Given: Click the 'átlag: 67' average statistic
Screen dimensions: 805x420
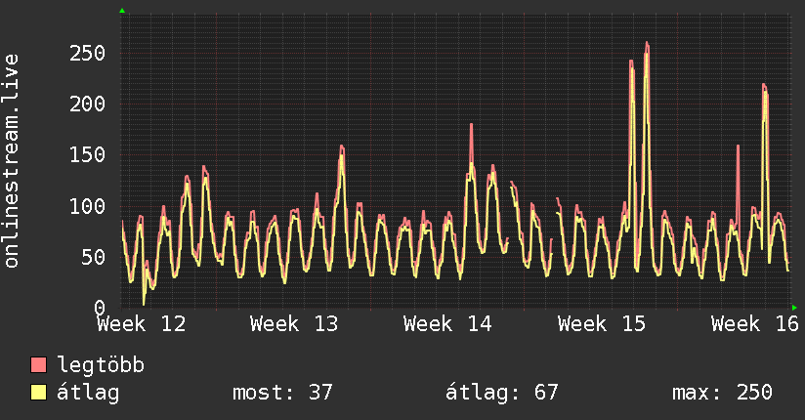Looking at the screenshot, I should (501, 393).
